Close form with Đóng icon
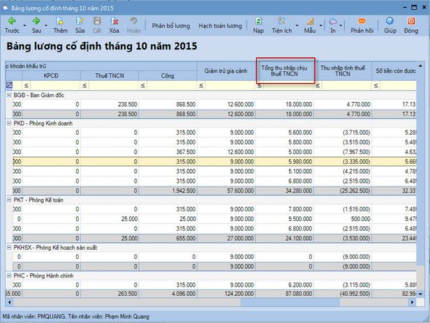The width and height of the screenshot is (430, 323). tap(411, 21)
